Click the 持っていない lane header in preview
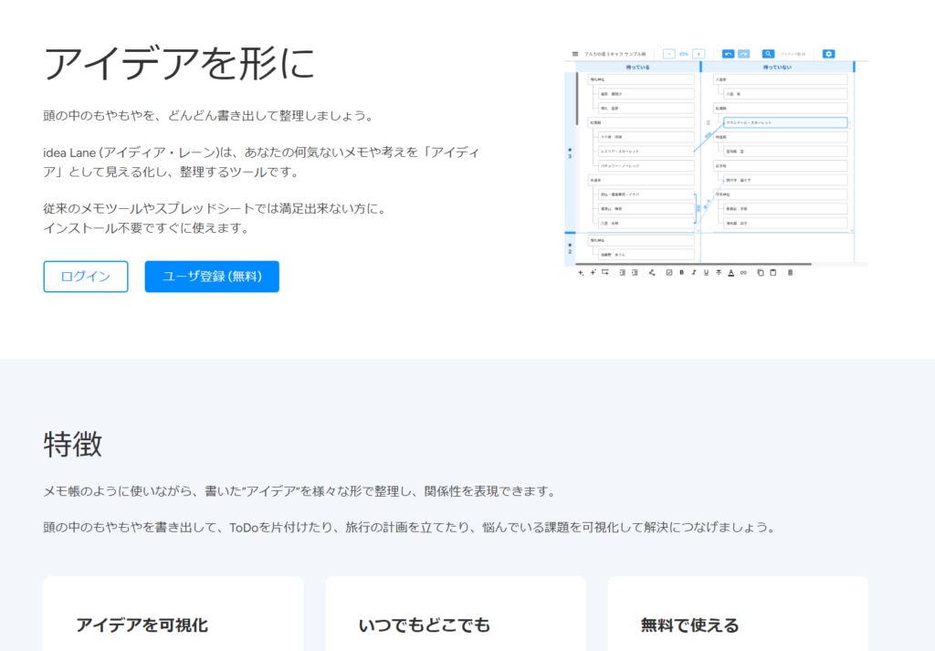This screenshot has height=651, width=935. (777, 68)
